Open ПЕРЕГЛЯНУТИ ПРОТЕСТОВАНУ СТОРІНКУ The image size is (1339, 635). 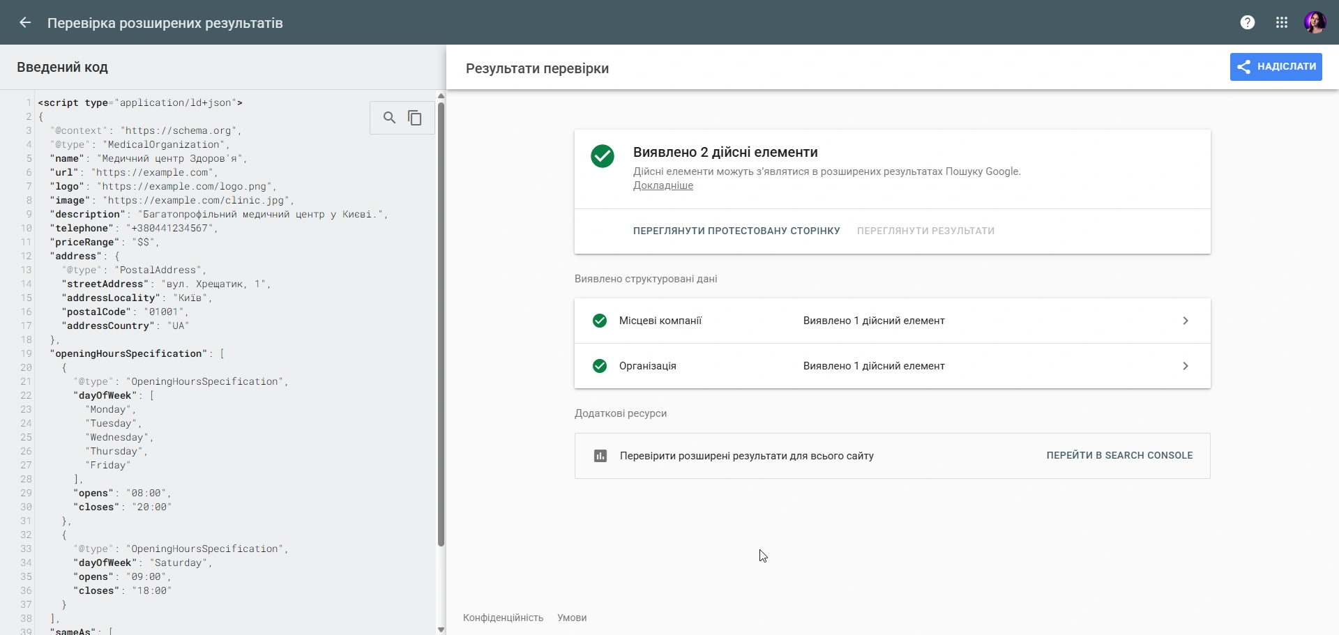pyautogui.click(x=736, y=231)
